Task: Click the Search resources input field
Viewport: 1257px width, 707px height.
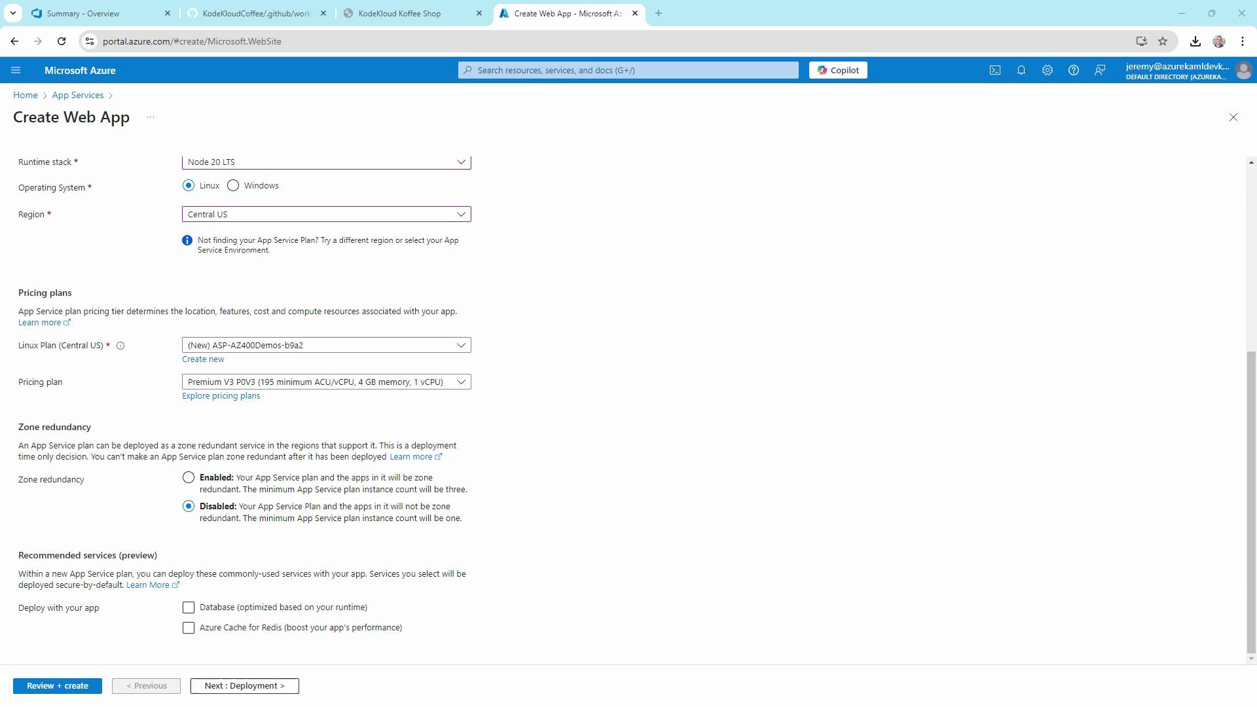Action: coord(627,70)
